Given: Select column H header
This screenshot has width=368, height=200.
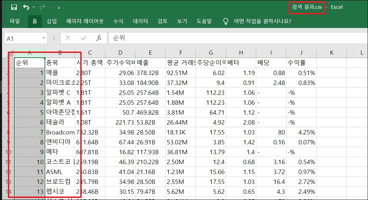Looking at the screenshot, I should point(241,53).
